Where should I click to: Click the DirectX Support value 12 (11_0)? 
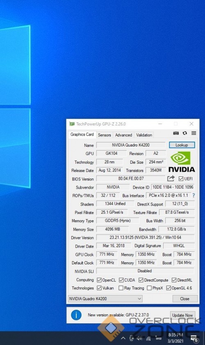pyautogui.click(x=180, y=204)
